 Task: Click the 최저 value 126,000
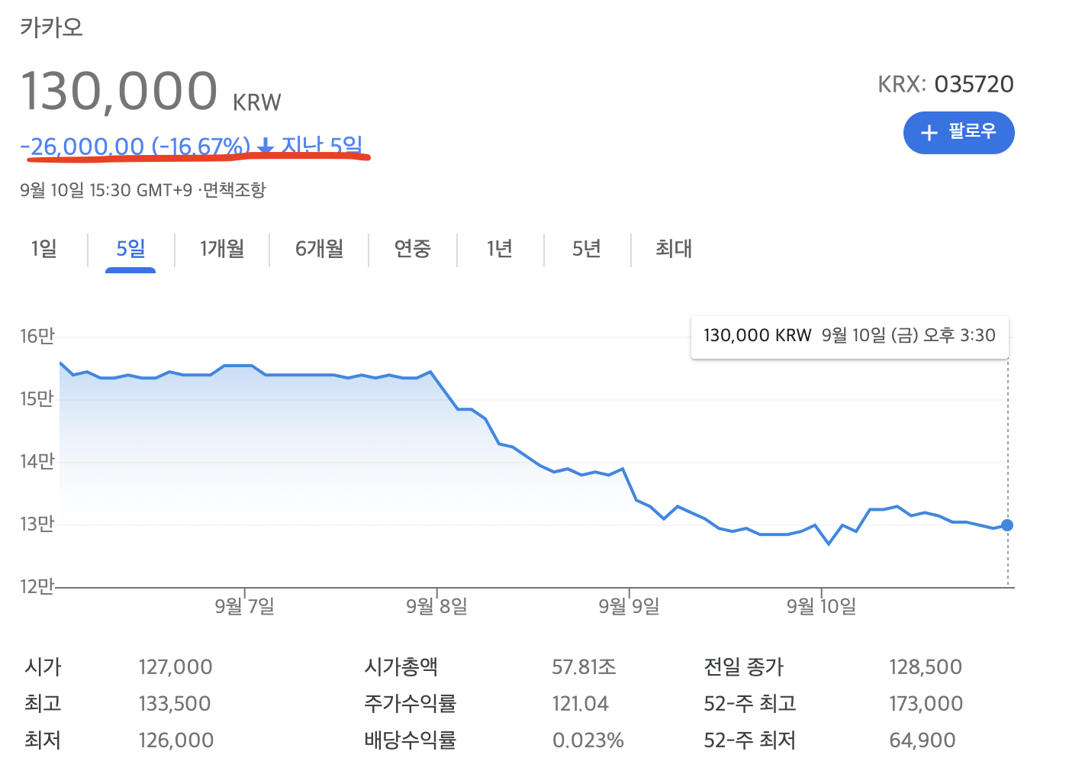point(176,740)
